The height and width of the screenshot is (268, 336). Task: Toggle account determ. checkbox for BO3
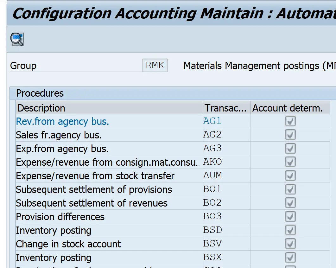point(290,217)
